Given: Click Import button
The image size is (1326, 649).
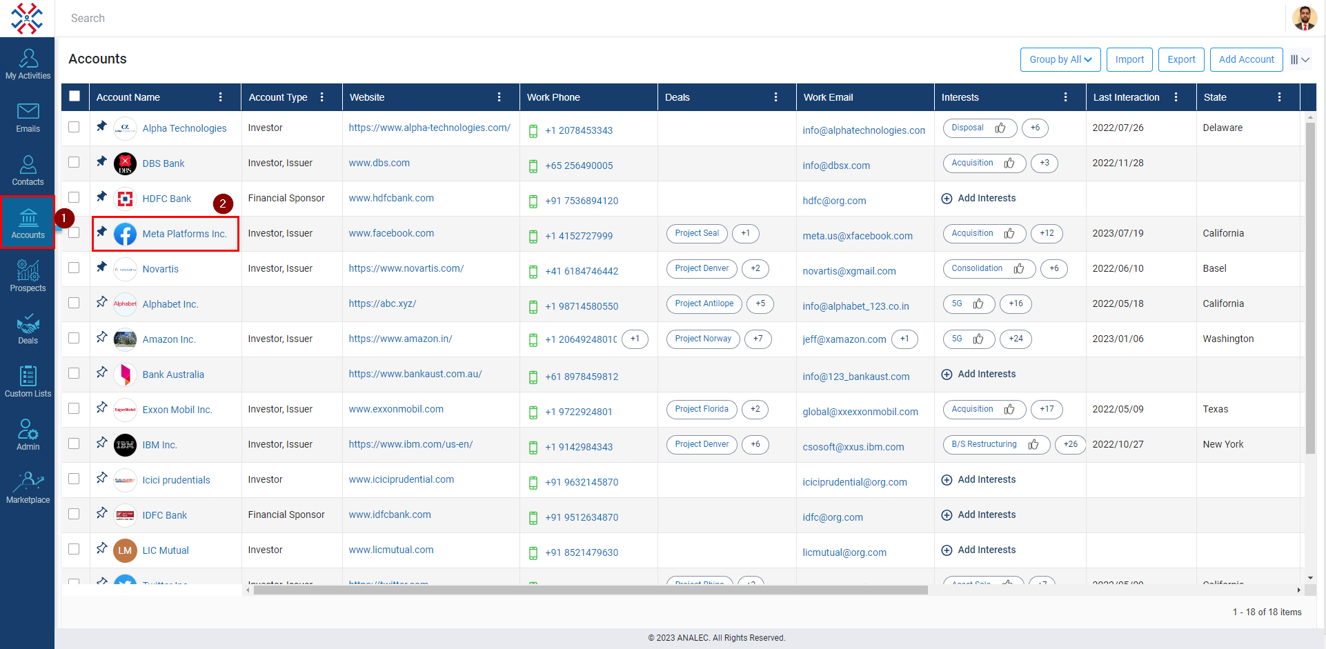Looking at the screenshot, I should (1129, 59).
